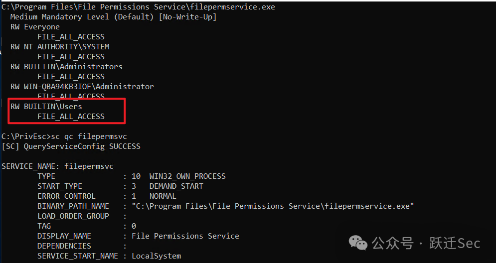
Task: Click highlighted 'RW BUILTIN\Users' text
Action: 46,107
